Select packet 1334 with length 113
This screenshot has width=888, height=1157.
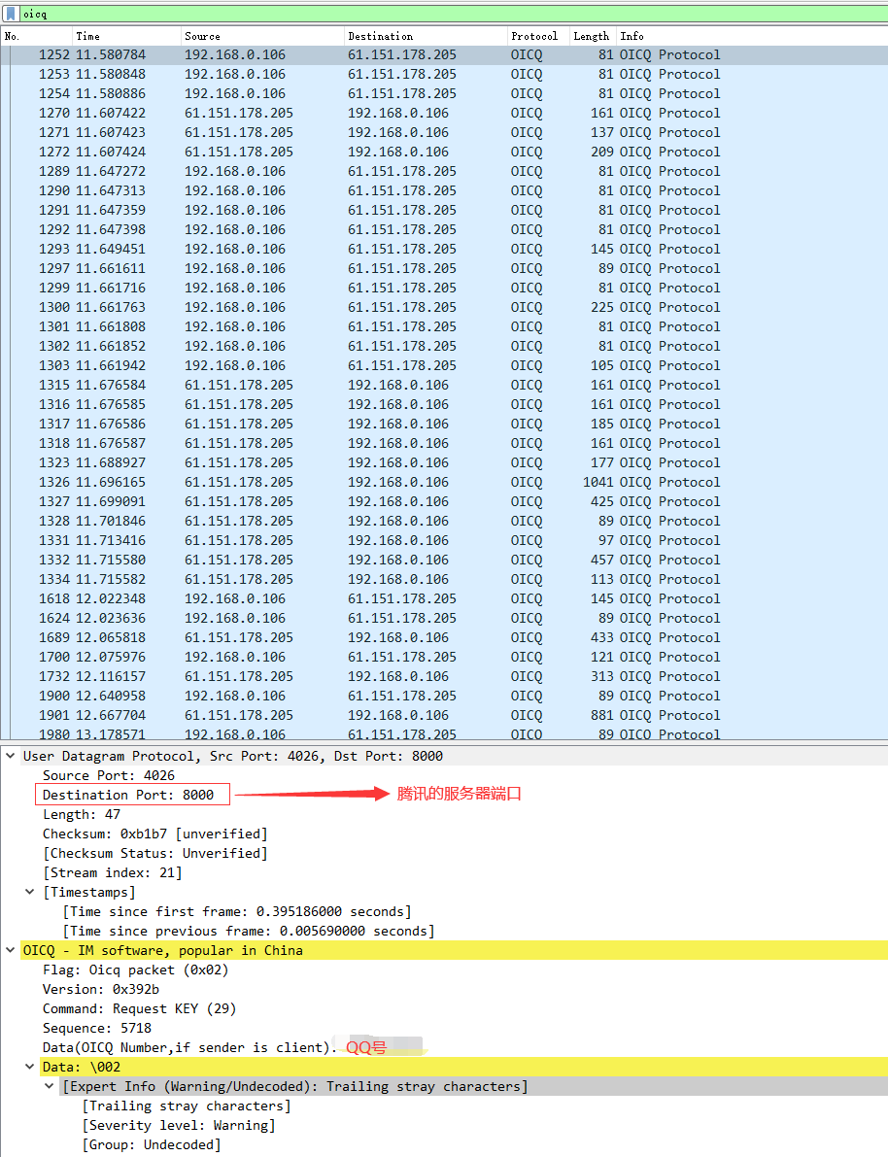444,579
